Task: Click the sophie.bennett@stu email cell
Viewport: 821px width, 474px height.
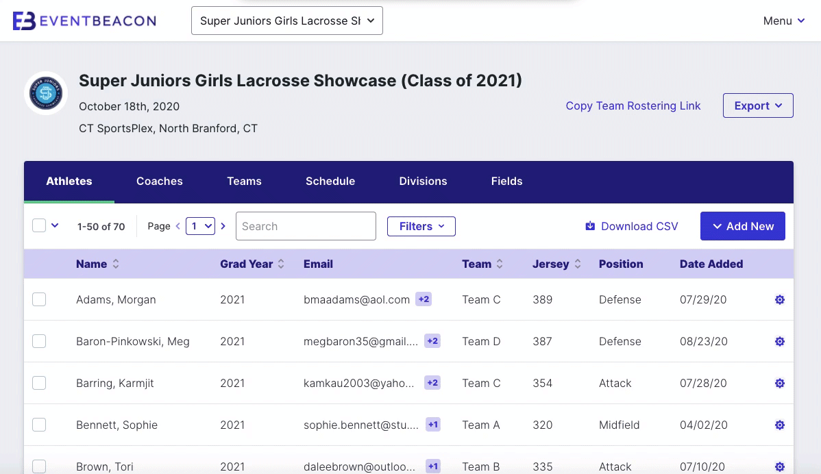Action: tap(361, 425)
